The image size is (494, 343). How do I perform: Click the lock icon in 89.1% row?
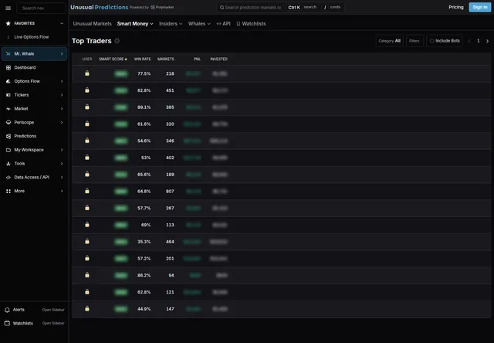pyautogui.click(x=87, y=107)
